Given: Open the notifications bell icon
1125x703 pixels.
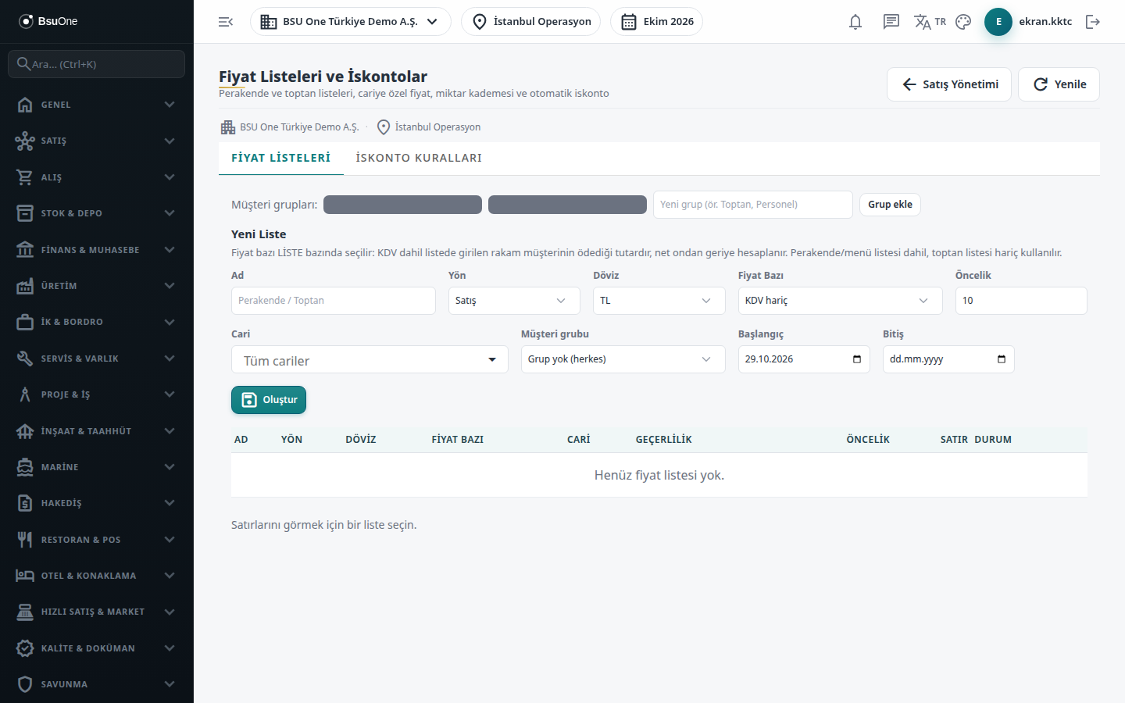Looking at the screenshot, I should coord(855,22).
